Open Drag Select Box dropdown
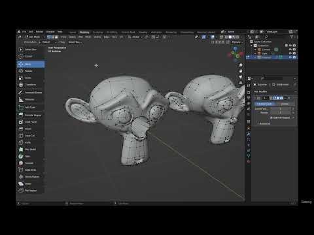314x235 pixels. [x=75, y=42]
